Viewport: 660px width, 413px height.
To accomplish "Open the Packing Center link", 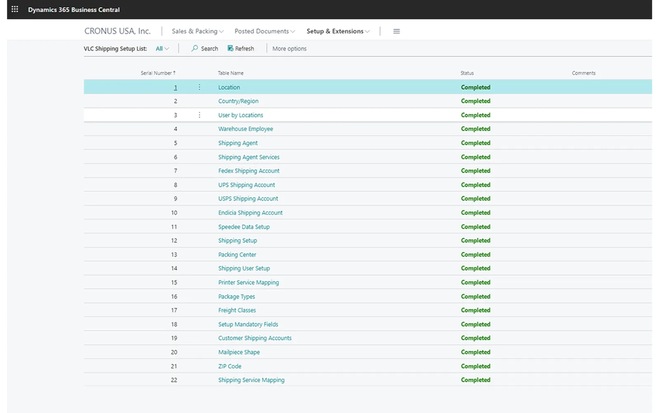I will pyautogui.click(x=237, y=254).
